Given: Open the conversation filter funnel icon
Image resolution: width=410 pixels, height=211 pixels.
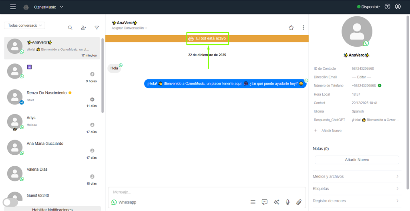Looking at the screenshot, I should pos(97,28).
